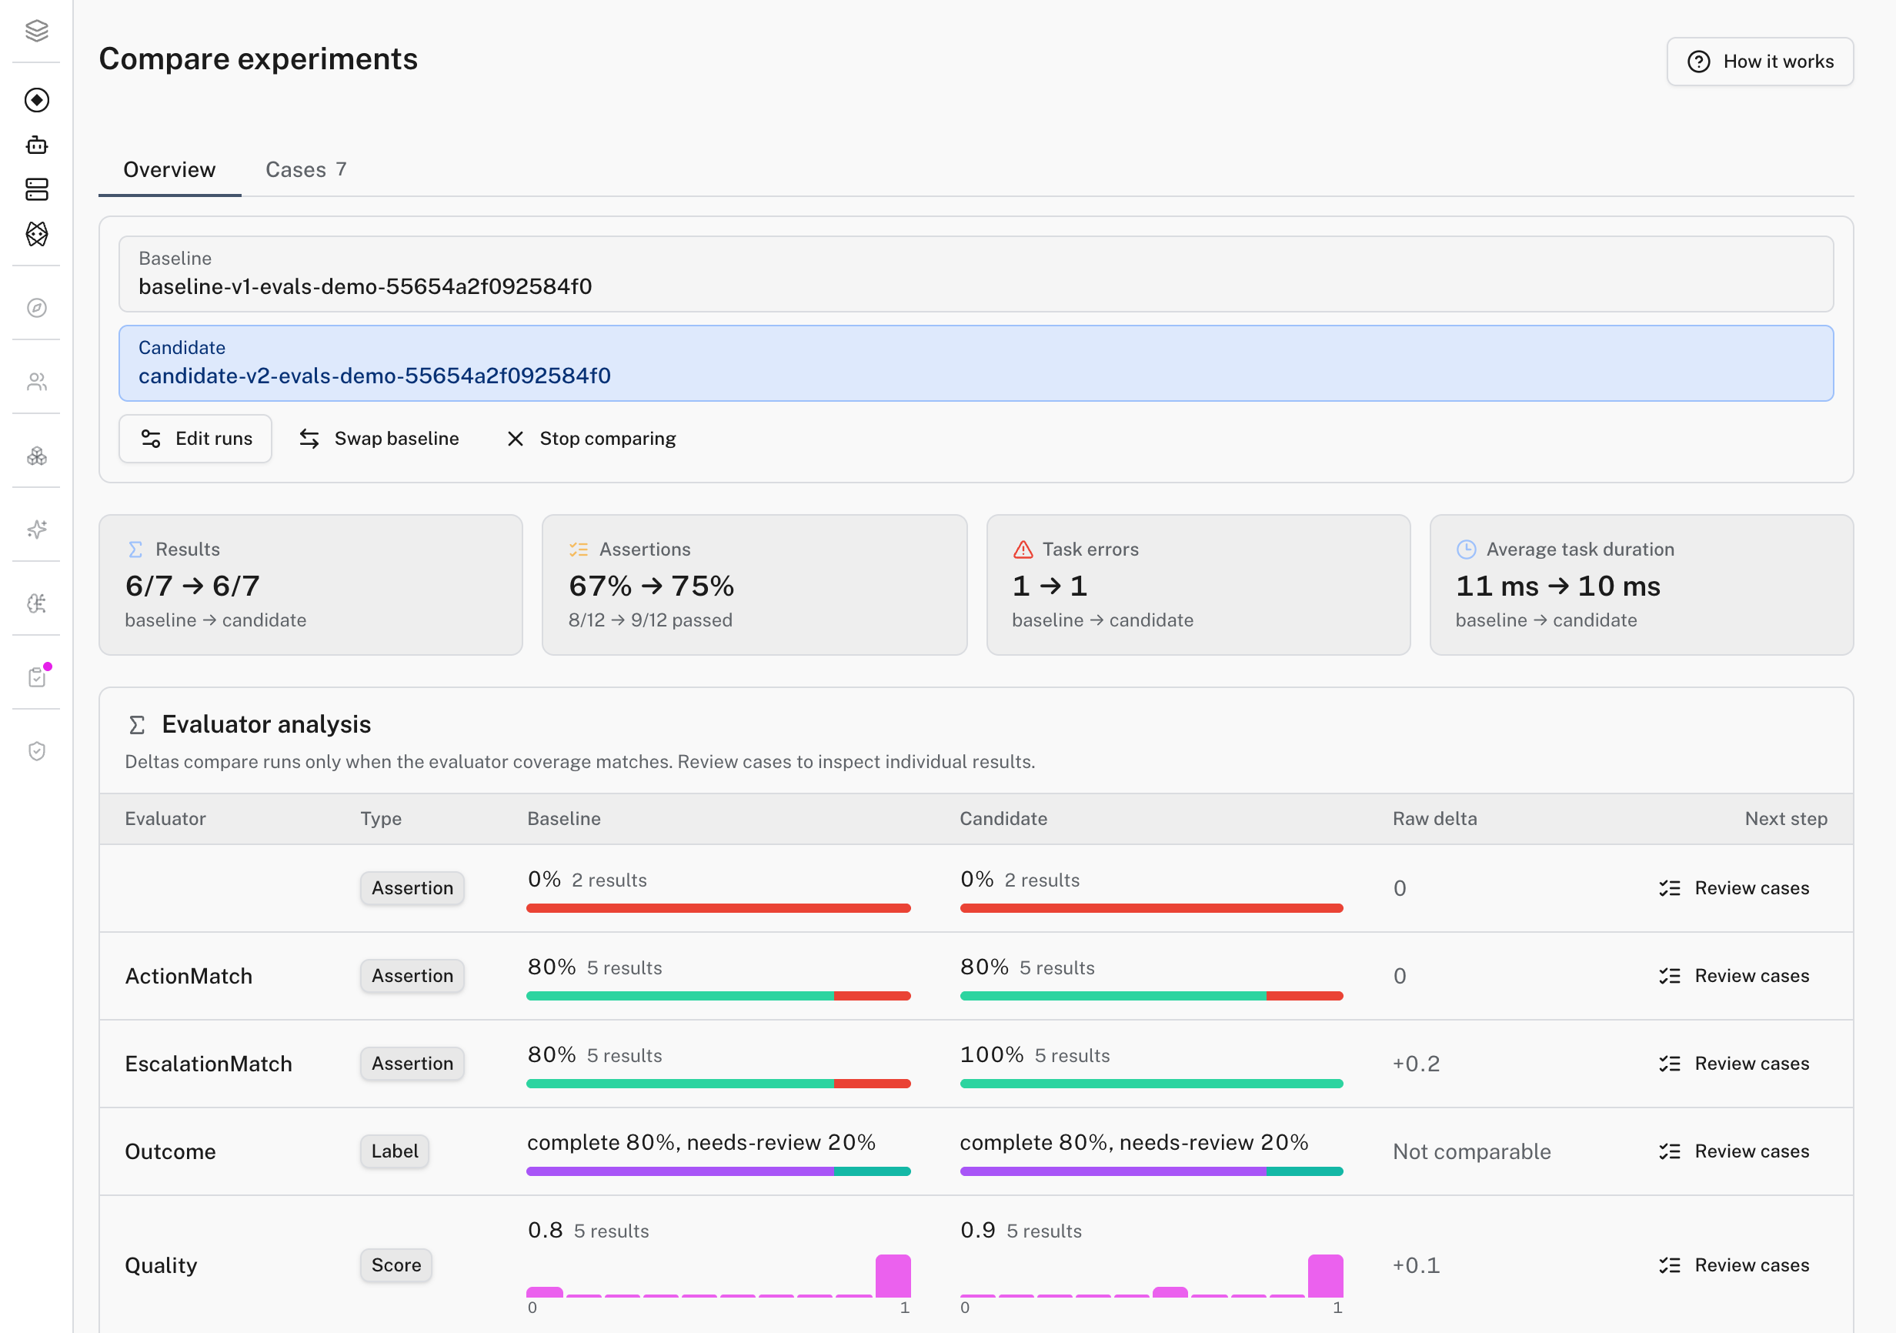Click the Average task duration clock icon
The image size is (1896, 1333).
pyautogui.click(x=1467, y=550)
